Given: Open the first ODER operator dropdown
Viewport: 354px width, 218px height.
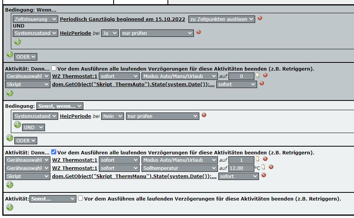Looking at the screenshot, I should click(x=26, y=57).
